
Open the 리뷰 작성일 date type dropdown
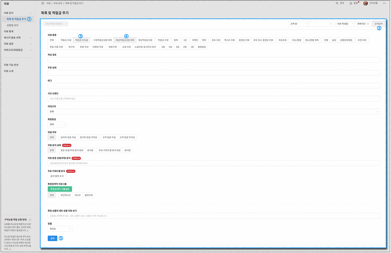click(x=345, y=24)
